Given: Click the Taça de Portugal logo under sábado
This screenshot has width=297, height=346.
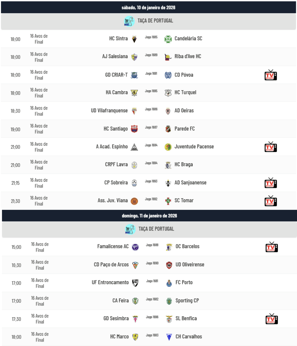Looking at the screenshot, I should tap(129, 21).
